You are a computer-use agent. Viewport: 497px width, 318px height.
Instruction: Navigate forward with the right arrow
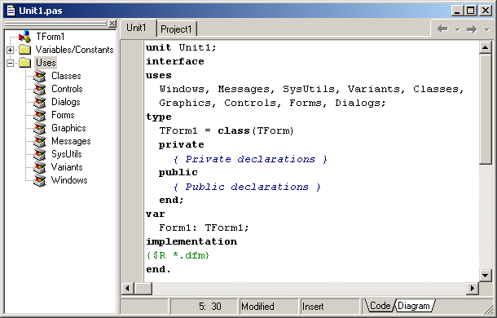pos(472,29)
